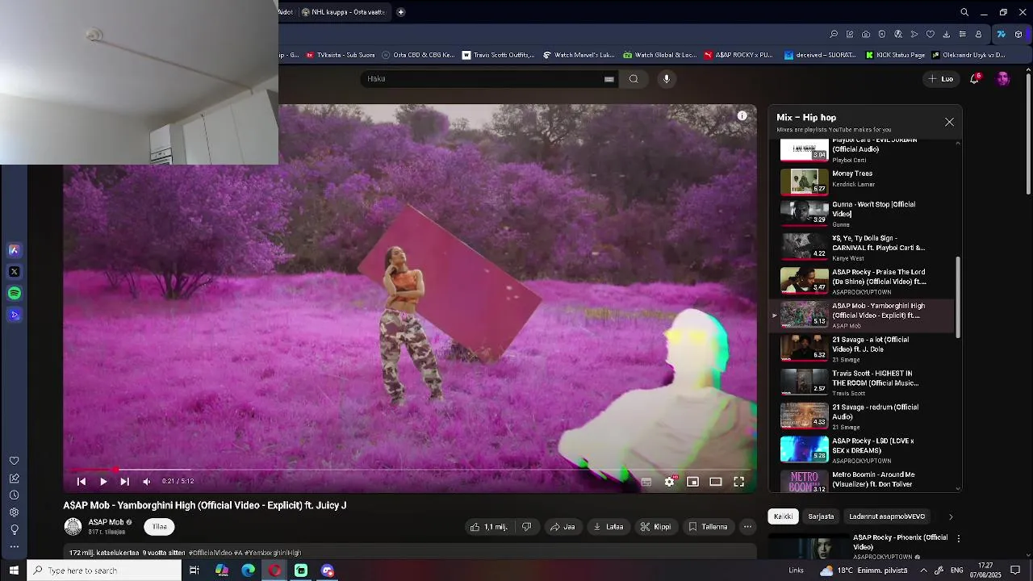Viewport: 1033px width, 581px height.
Task: Open sidebar history clock icon
Action: (x=14, y=495)
